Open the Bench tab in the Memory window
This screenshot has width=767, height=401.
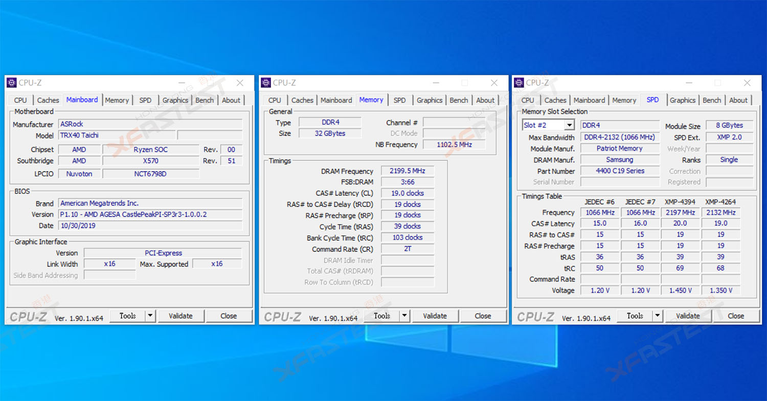459,100
